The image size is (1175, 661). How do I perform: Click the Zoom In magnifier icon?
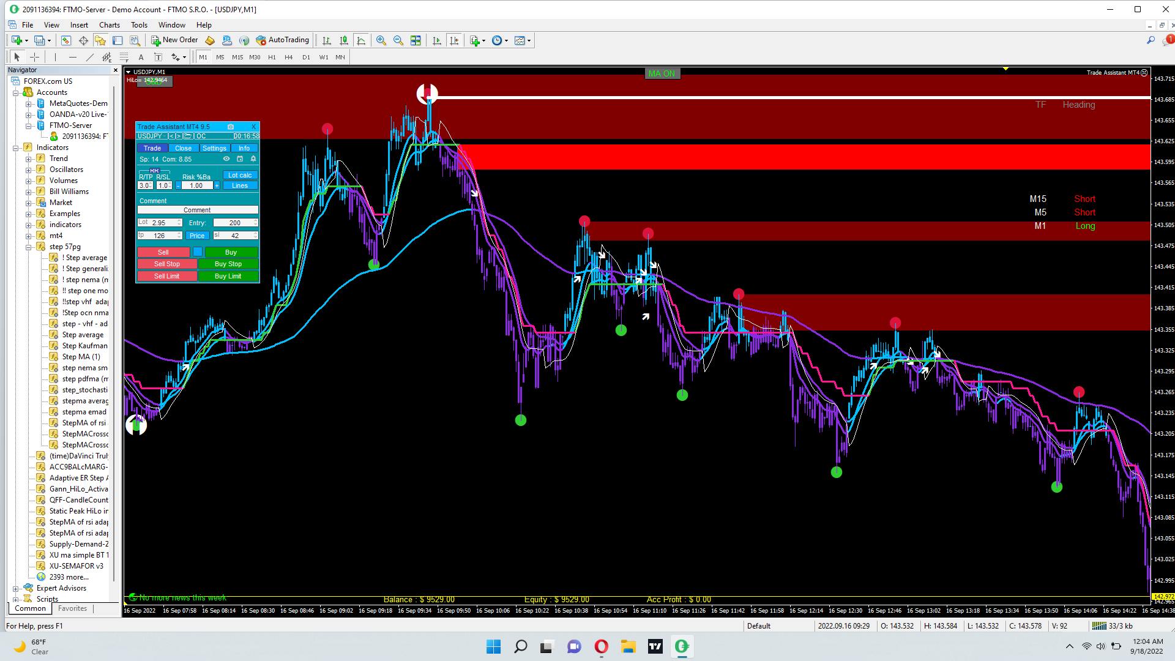pos(381,40)
